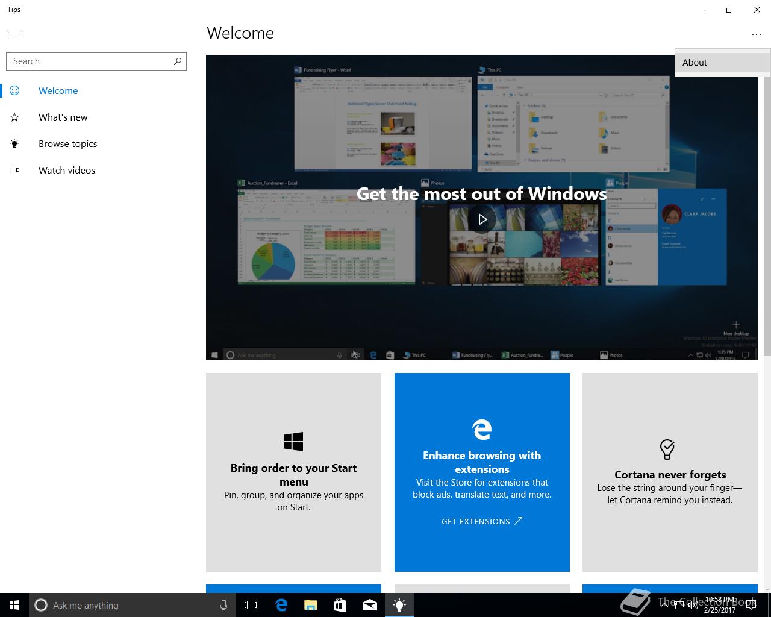
Task: Click the scrollbar down arrow
Action: 767,589
